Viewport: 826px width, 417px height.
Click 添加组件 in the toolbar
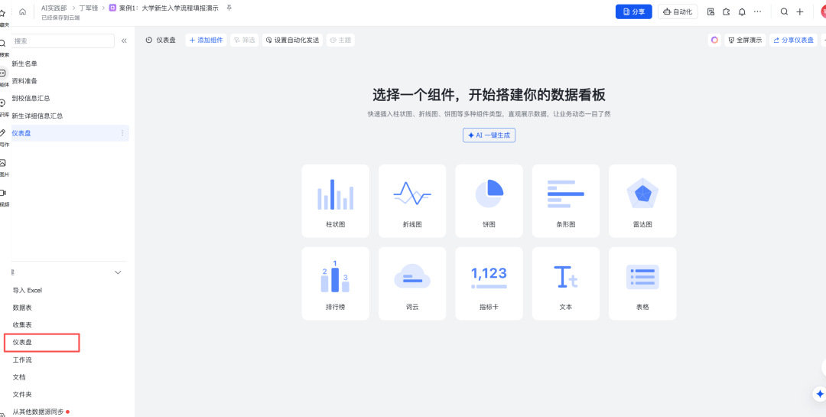pyautogui.click(x=206, y=40)
